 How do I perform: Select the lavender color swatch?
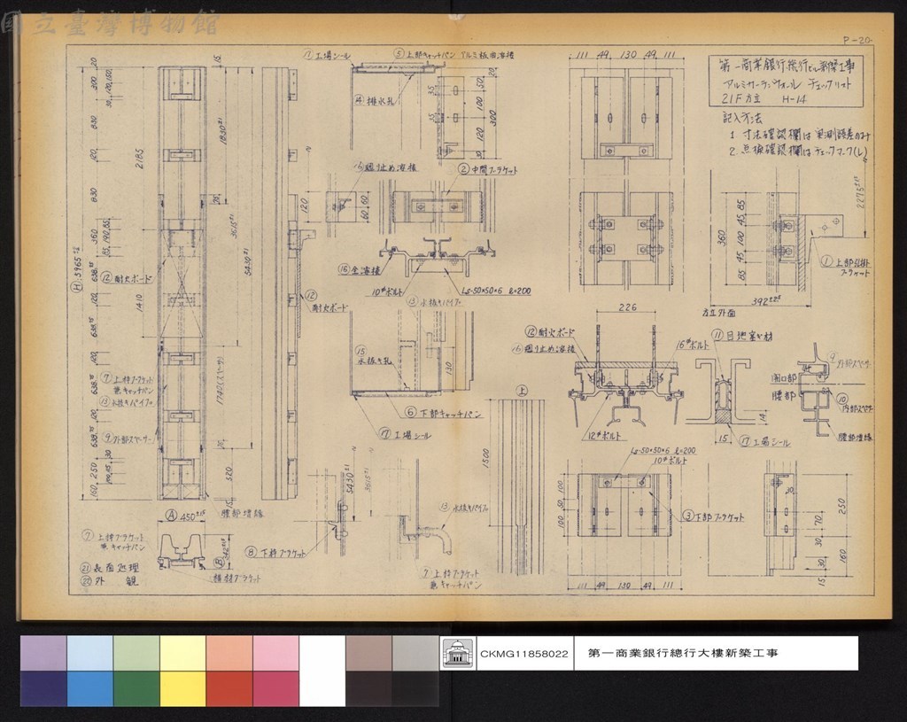43,653
